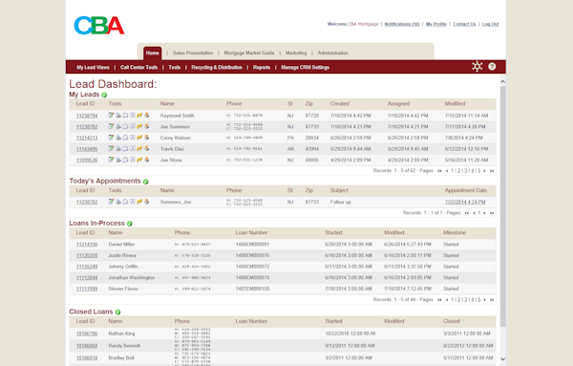Open the Marketing tab
573x366 pixels.
[x=296, y=53]
